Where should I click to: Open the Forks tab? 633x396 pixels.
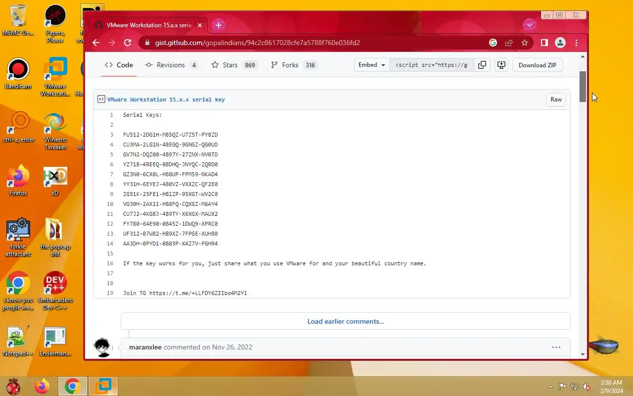tap(294, 65)
